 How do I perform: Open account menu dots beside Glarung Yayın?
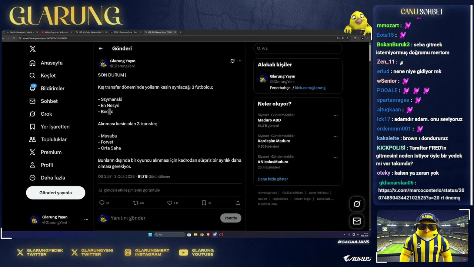[x=86, y=220]
